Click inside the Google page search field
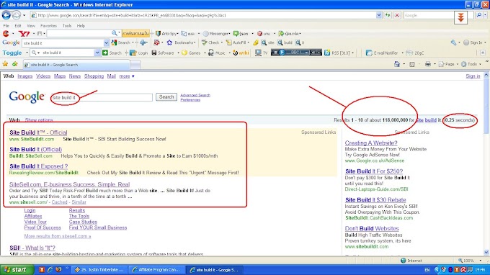 click(102, 97)
